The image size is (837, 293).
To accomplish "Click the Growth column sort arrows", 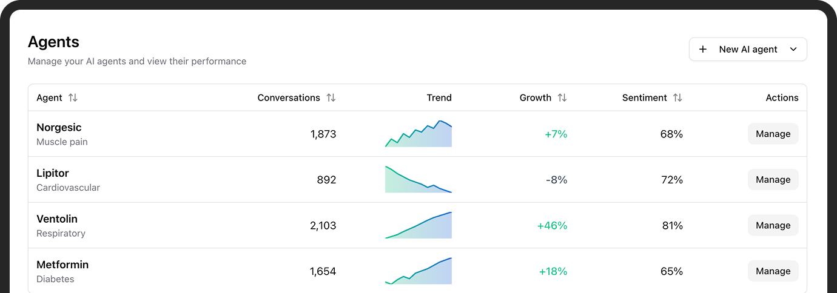I will tap(562, 98).
